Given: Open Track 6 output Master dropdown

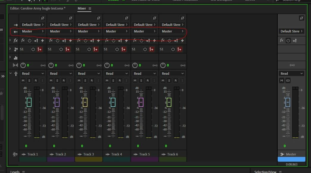Looking at the screenshot, I should (x=173, y=31).
